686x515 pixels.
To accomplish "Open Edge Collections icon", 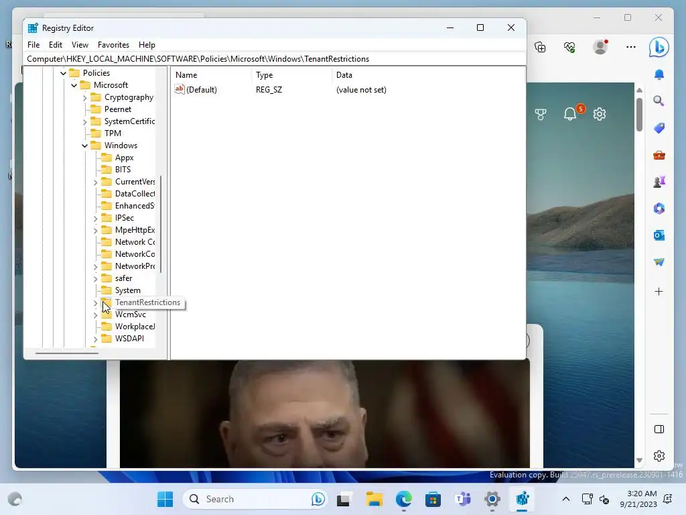I will point(541,47).
